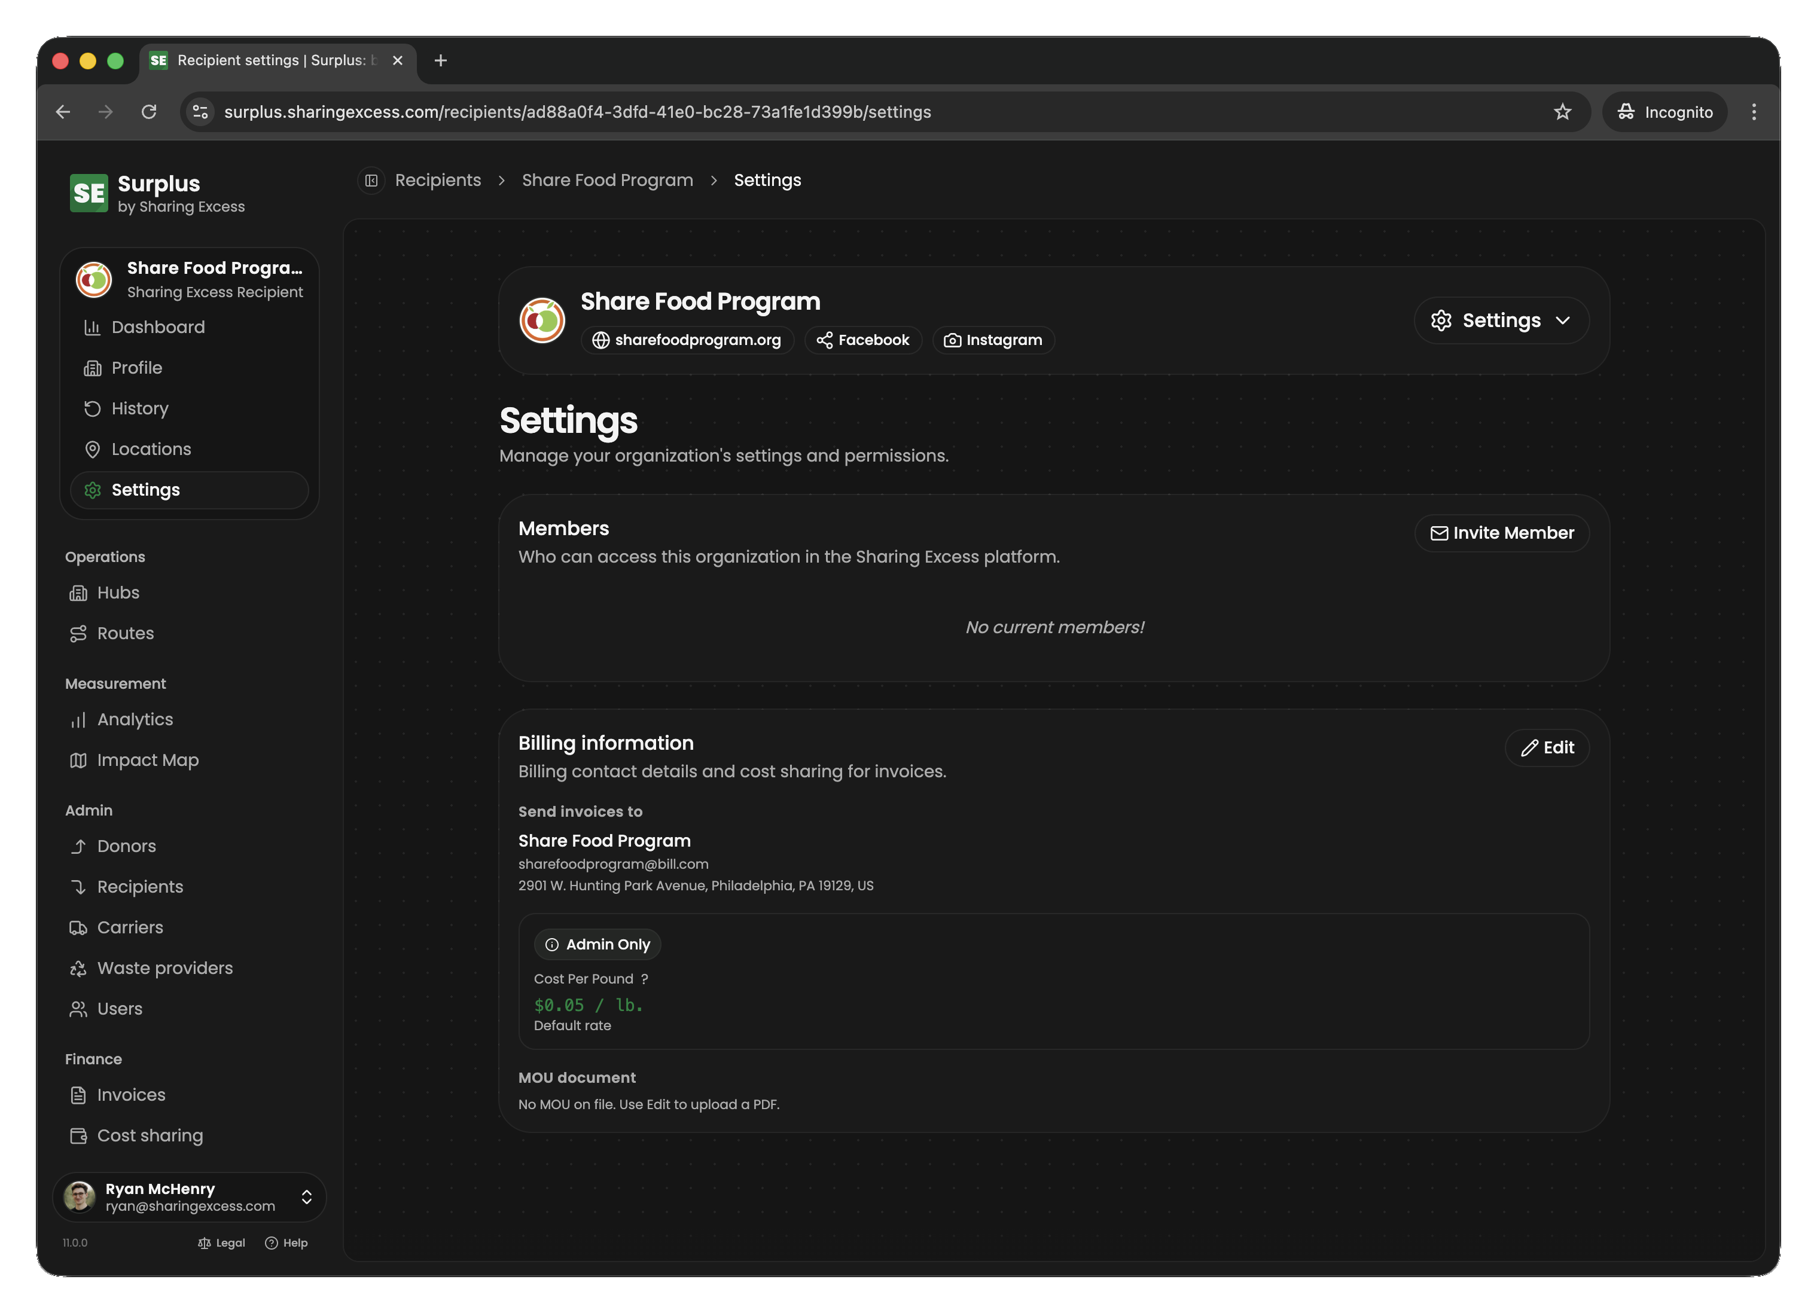
Task: Open Waste providers recycle icon
Action: tap(78, 969)
